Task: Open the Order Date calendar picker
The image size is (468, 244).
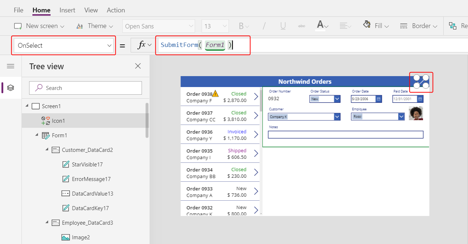Action: click(378, 99)
